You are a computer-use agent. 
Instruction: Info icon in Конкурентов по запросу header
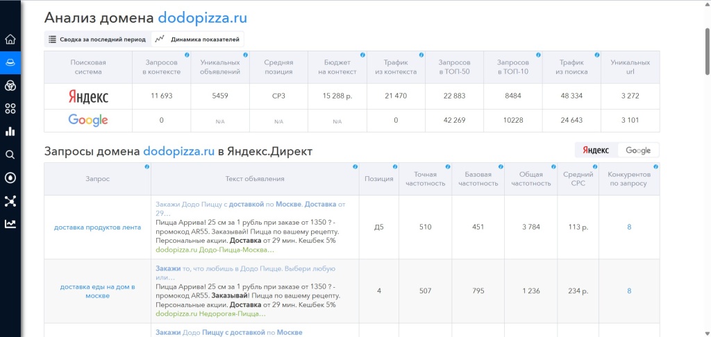(656, 166)
